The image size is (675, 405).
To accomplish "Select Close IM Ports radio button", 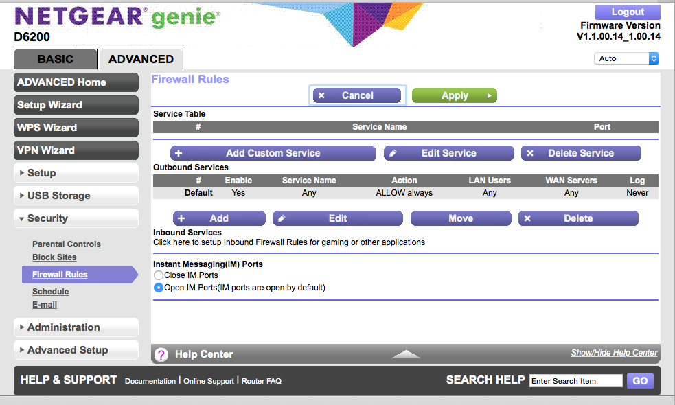I will click(159, 275).
